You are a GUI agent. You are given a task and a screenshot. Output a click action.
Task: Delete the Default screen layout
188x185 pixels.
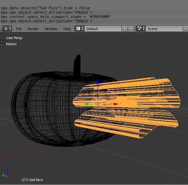pos(131,29)
